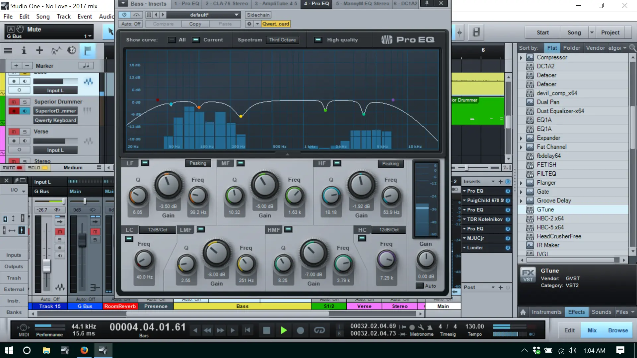The height and width of the screenshot is (358, 637).
Task: Disable the LF band enable switch
Action: [x=145, y=163]
